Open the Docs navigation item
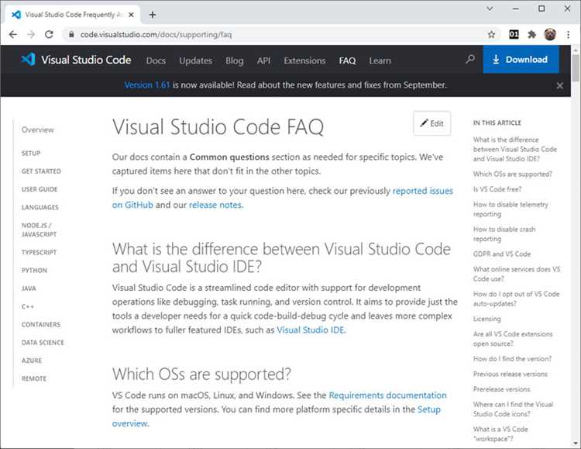Image resolution: width=581 pixels, height=449 pixels. 156,60
